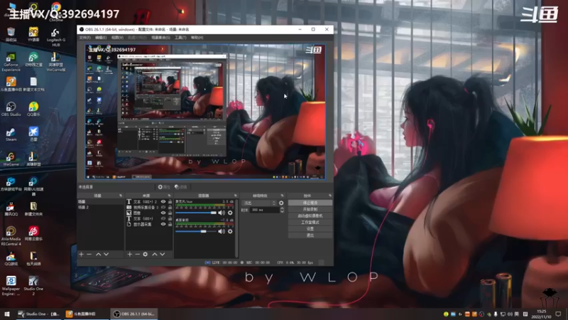Screen dimensions: 568x320
Task: Open the 文件(F) menu
Action: click(x=84, y=38)
